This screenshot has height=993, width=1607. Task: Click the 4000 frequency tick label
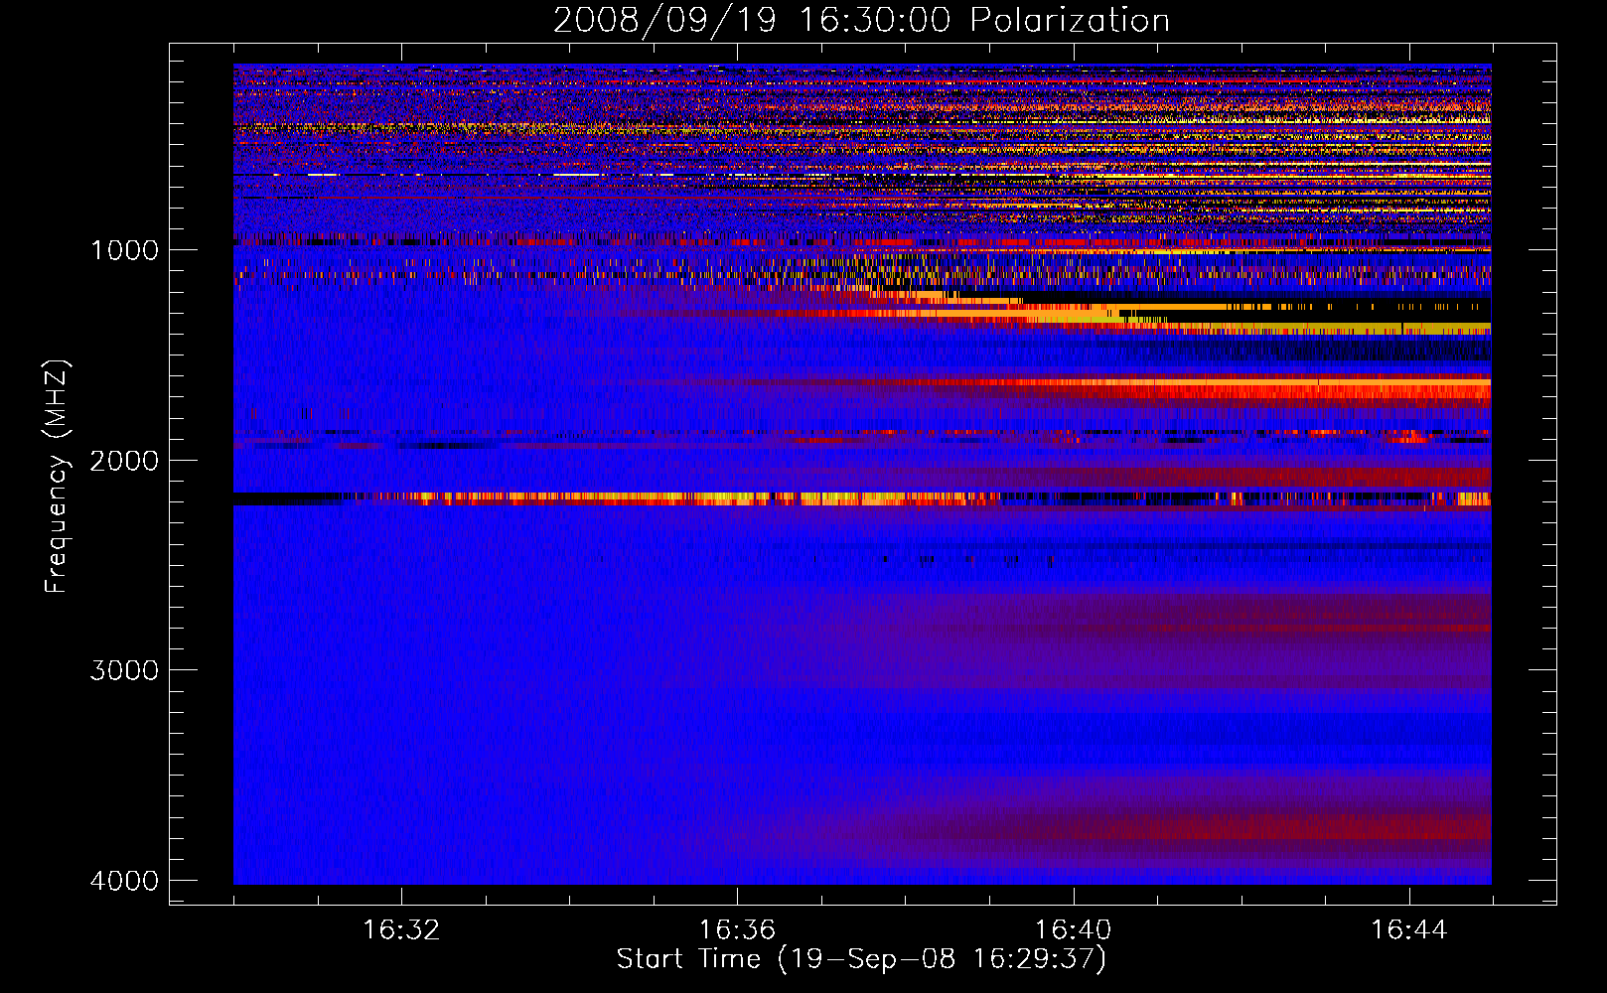pos(124,881)
